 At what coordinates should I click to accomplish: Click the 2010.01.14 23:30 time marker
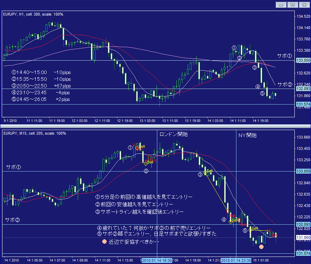(x=236, y=260)
